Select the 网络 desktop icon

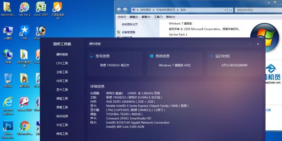pyautogui.click(x=8, y=57)
